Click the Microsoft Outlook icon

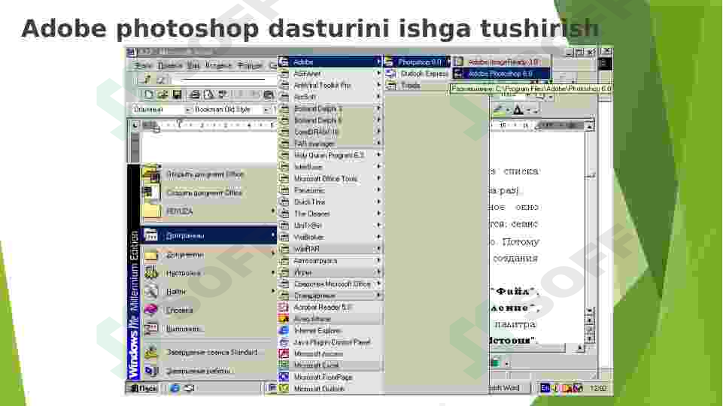(x=284, y=389)
